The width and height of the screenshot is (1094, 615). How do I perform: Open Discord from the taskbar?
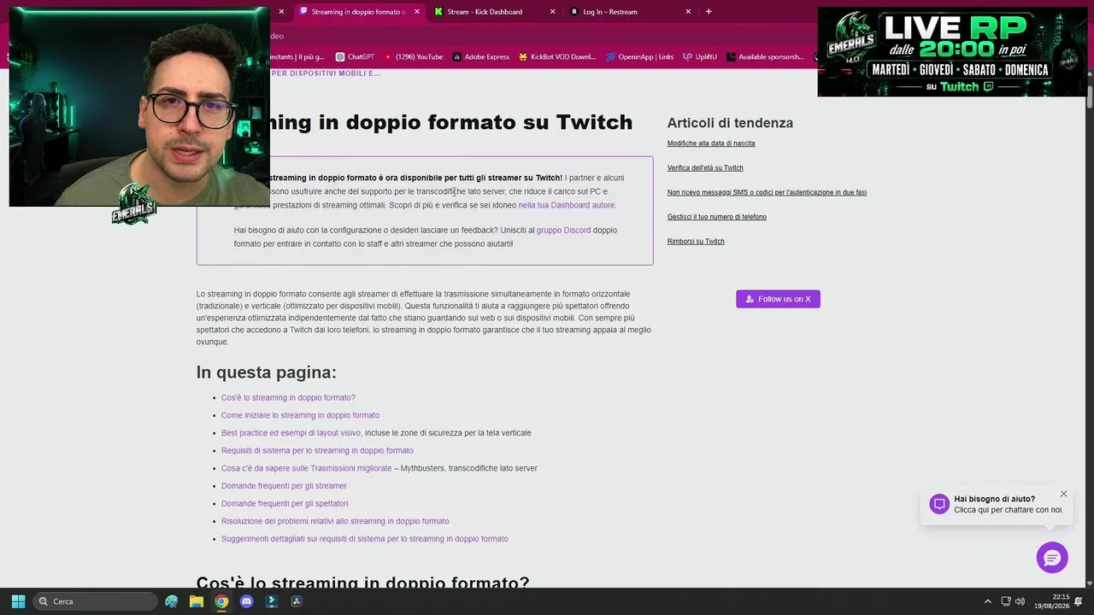coord(247,601)
